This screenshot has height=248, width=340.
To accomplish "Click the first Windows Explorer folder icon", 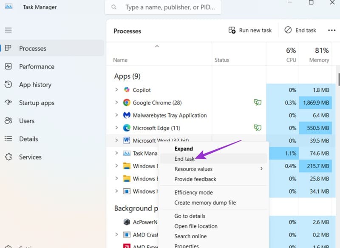I will (x=127, y=166).
